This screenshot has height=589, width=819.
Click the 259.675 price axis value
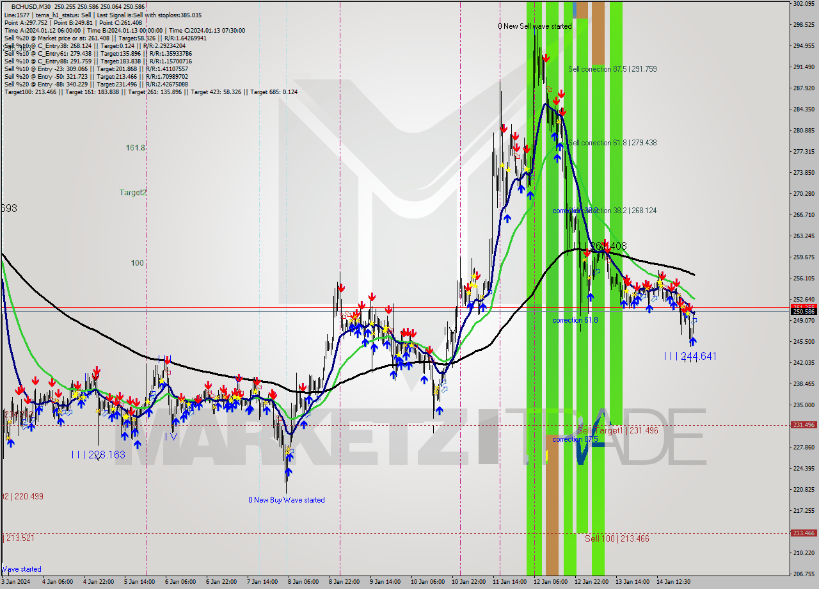[804, 257]
